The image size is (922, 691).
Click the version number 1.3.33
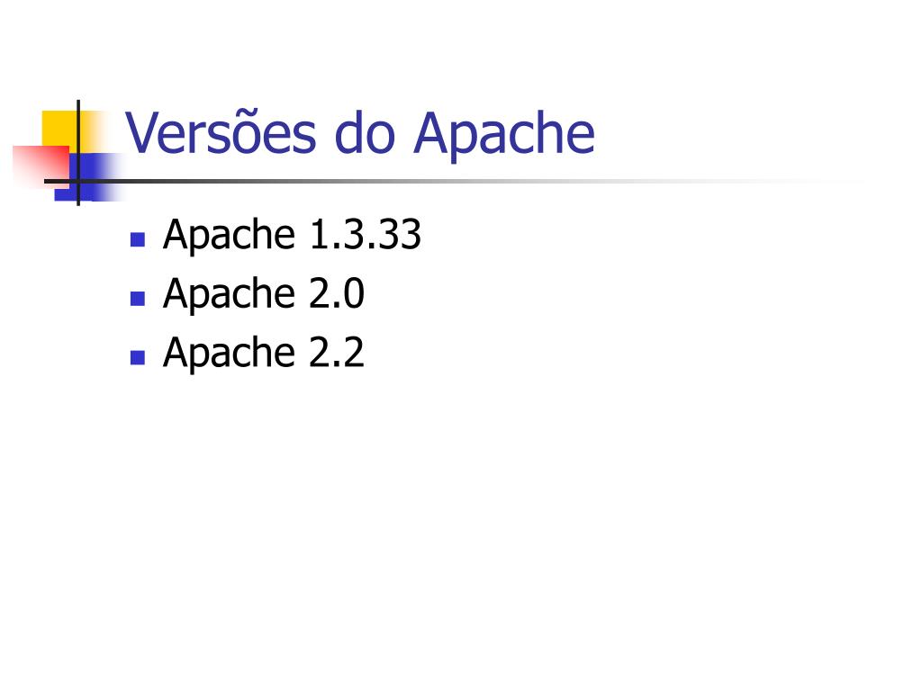pyautogui.click(x=366, y=234)
